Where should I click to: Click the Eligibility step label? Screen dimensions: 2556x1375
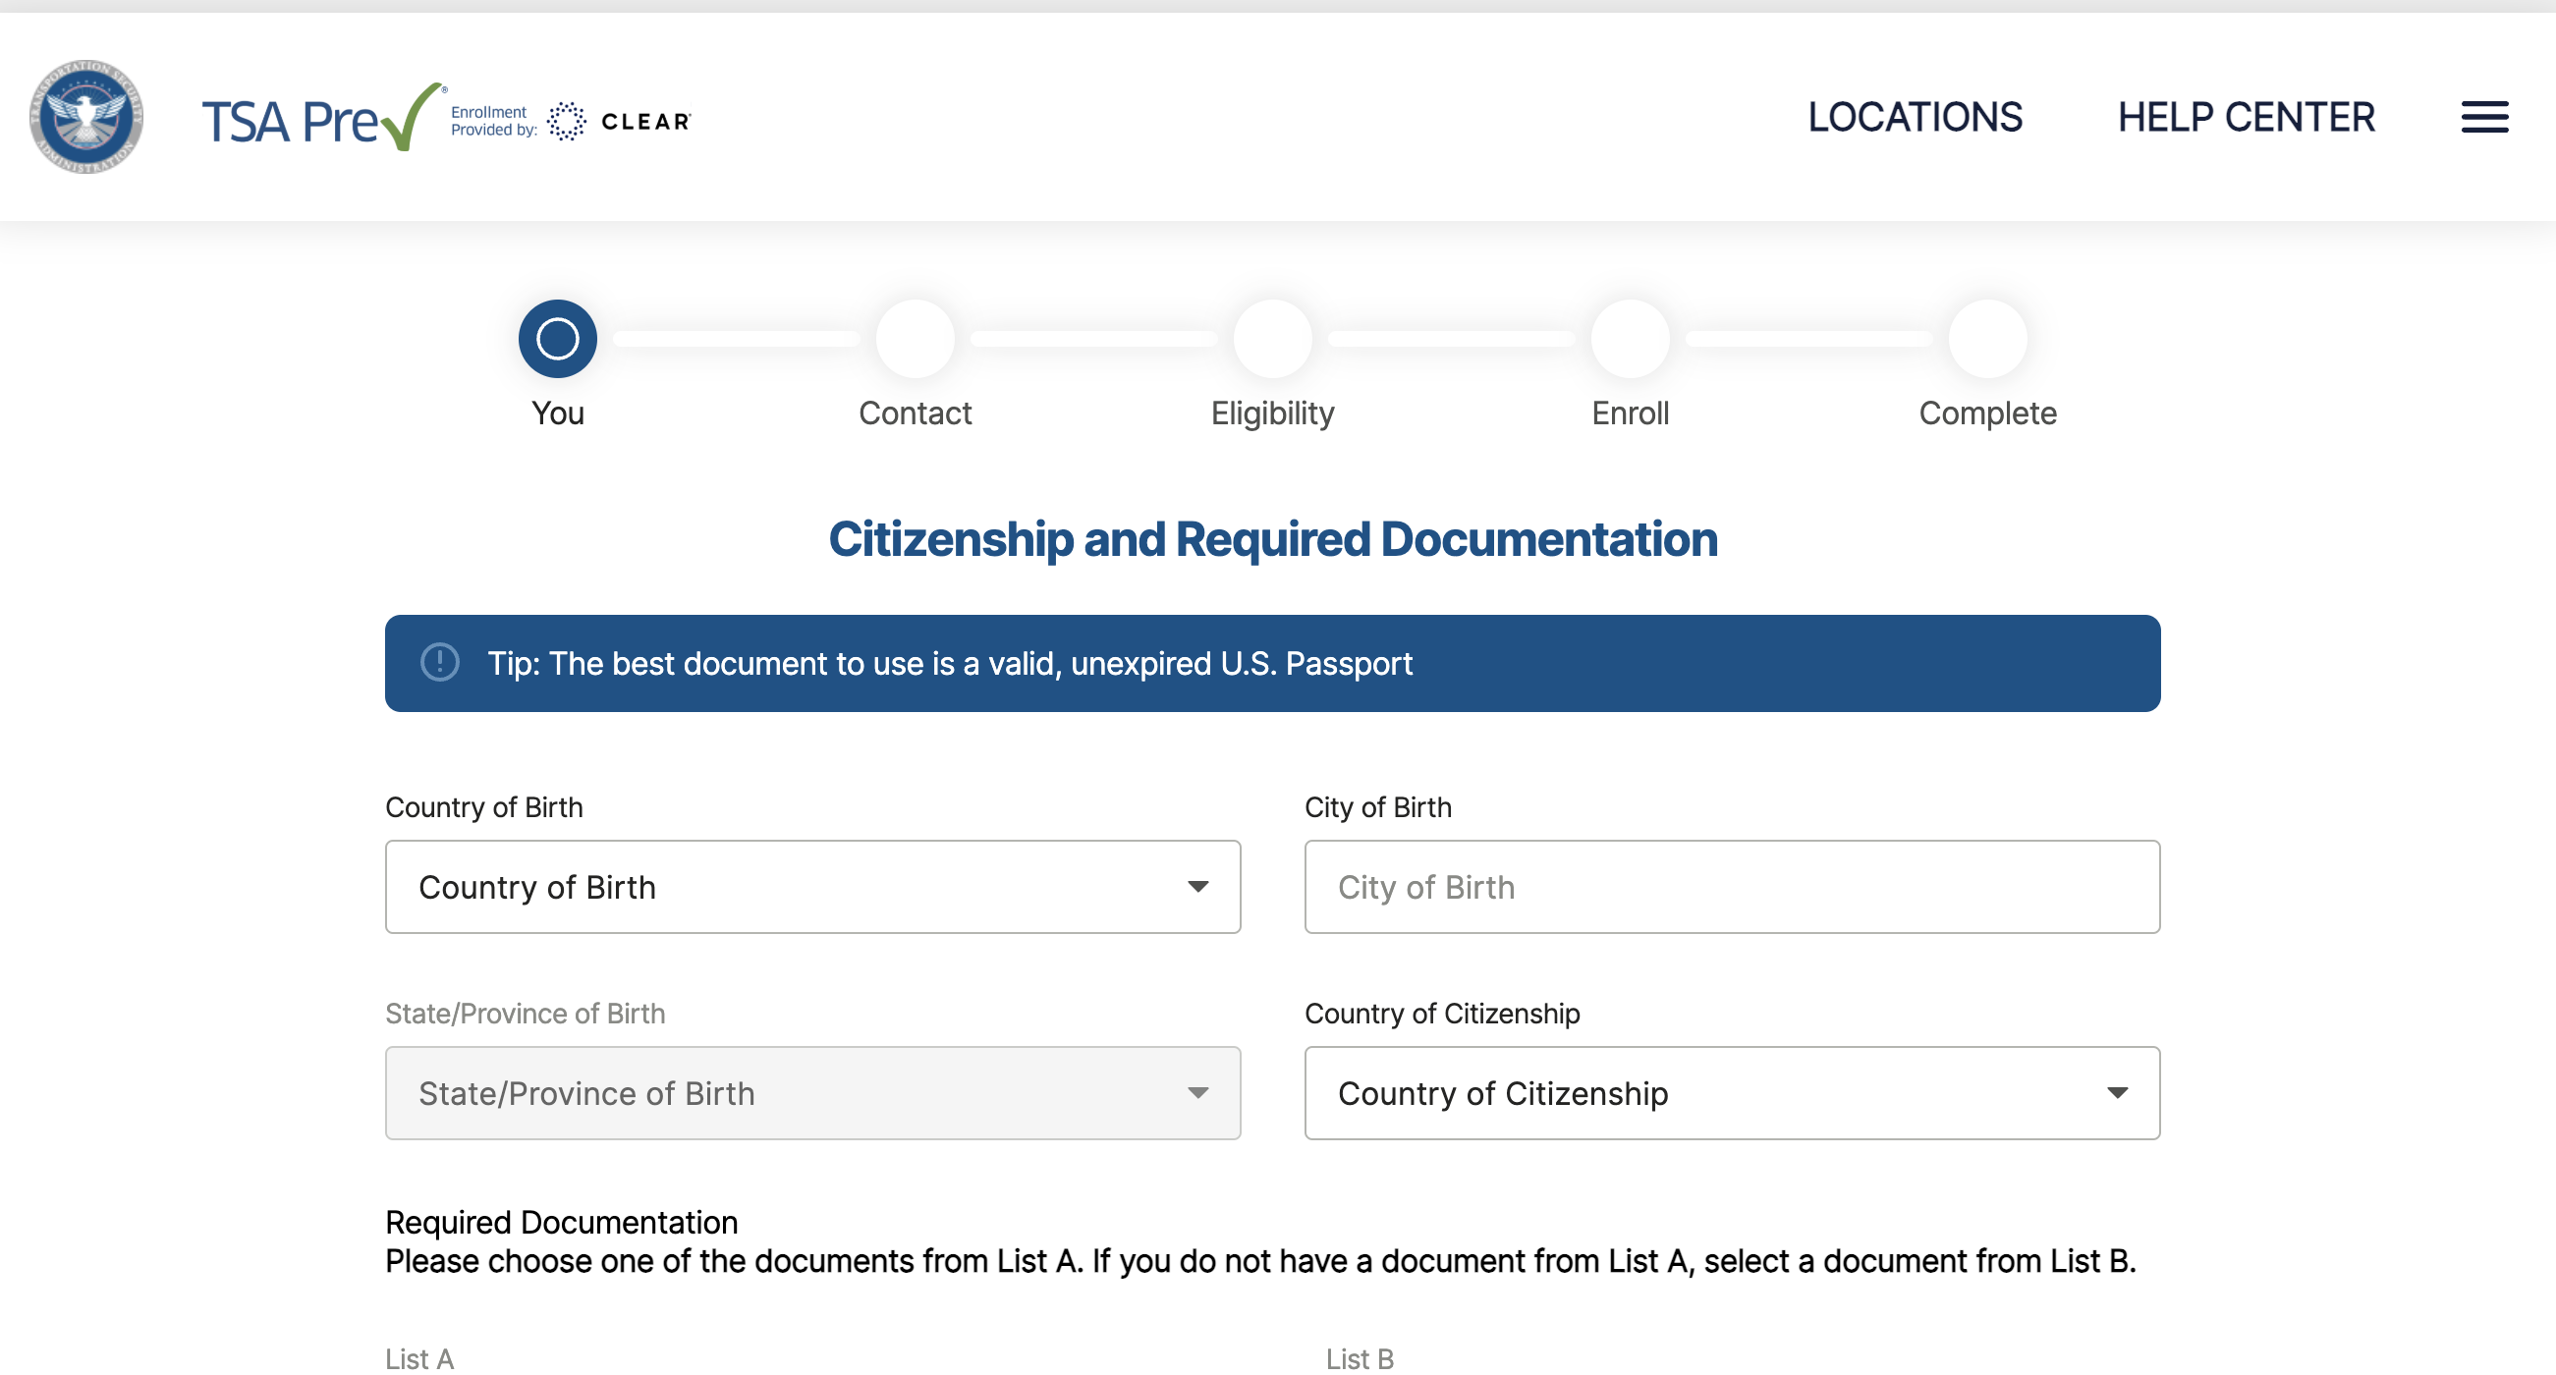coord(1272,412)
